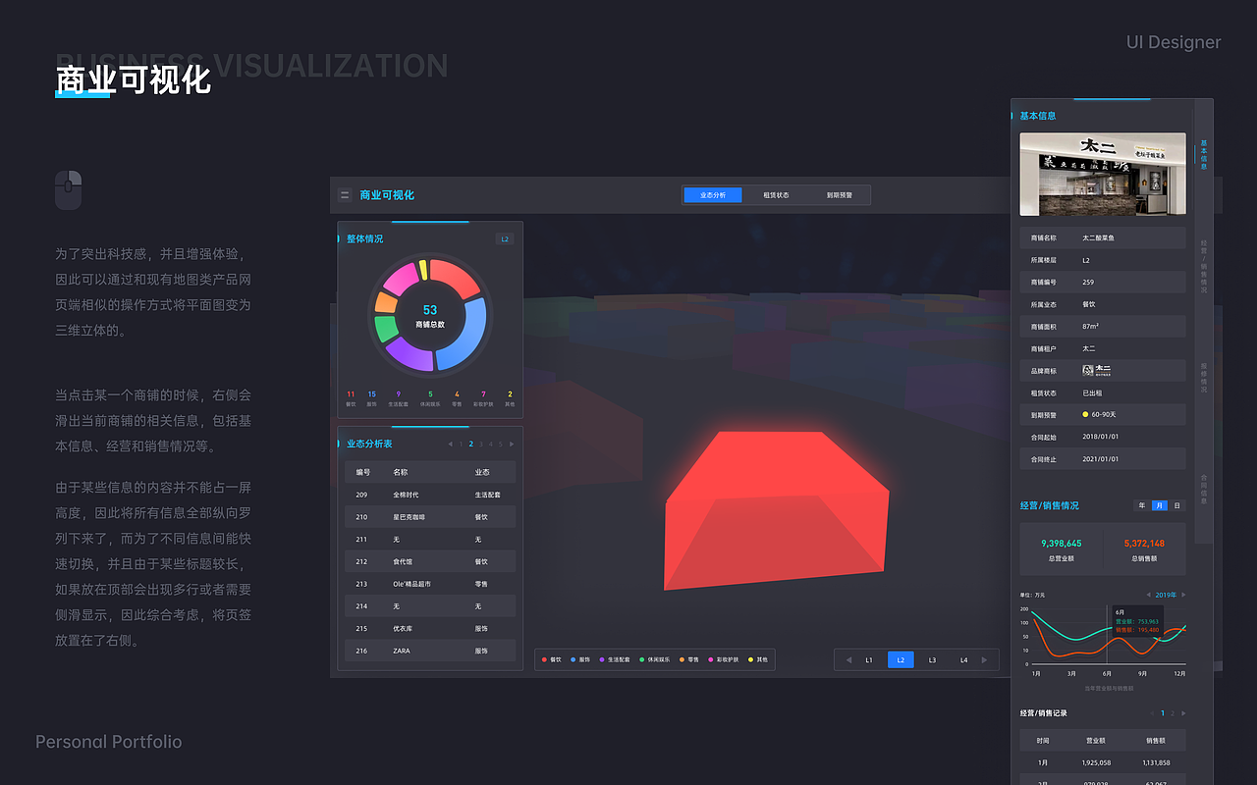The image size is (1257, 785).
Task: Select table row 213 Ole'精品超市
Action: point(430,584)
